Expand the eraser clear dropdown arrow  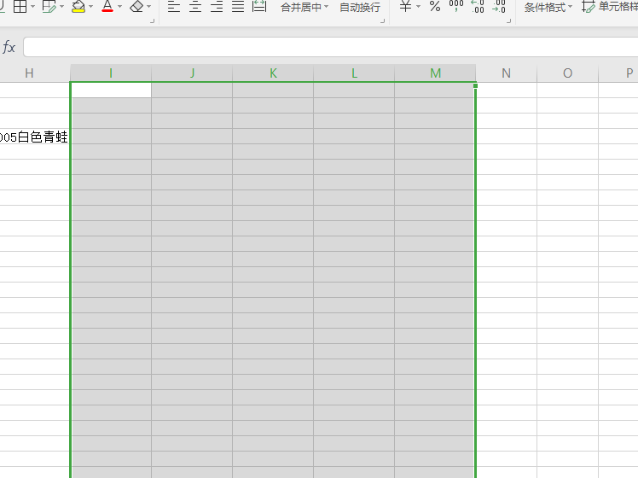point(149,7)
